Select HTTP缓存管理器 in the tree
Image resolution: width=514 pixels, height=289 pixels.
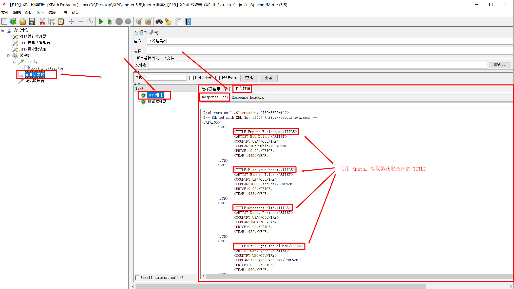point(33,37)
